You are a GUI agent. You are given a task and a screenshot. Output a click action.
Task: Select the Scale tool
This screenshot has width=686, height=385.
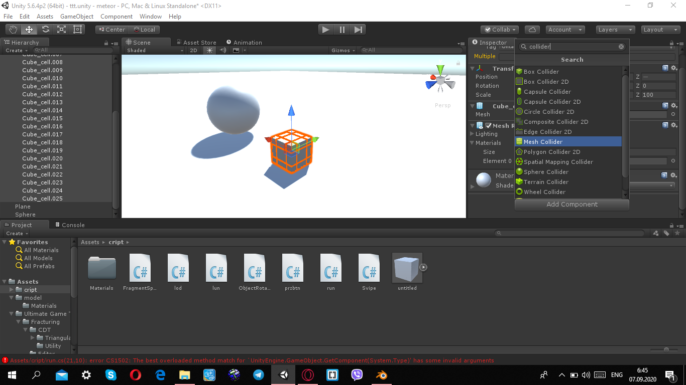[61, 30]
